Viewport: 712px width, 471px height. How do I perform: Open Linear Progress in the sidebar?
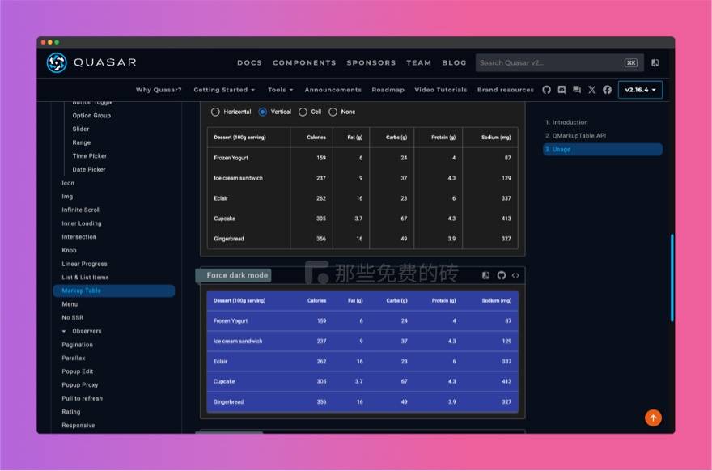(85, 264)
